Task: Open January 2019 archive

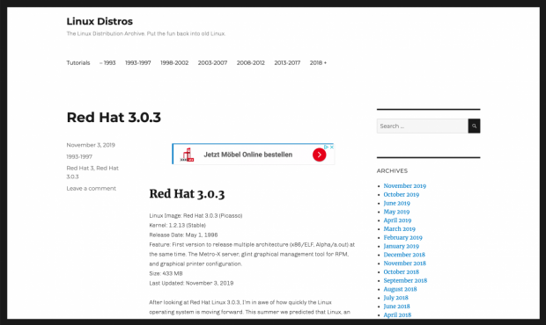Action: point(402,246)
